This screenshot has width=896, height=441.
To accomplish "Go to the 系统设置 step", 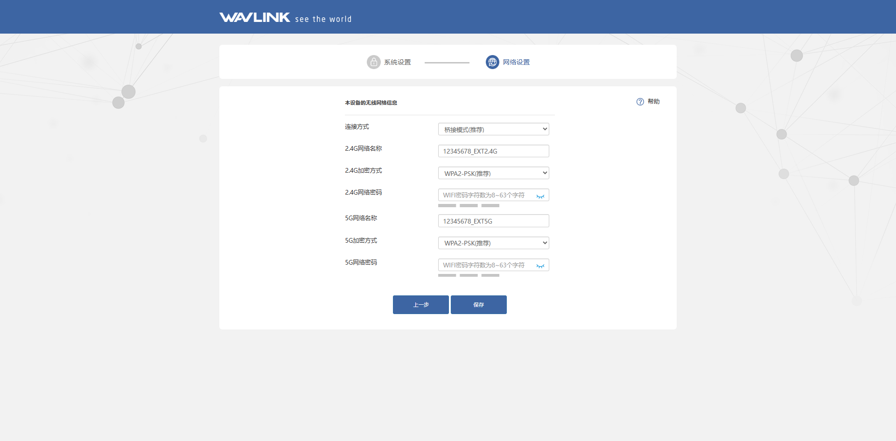I will 398,62.
